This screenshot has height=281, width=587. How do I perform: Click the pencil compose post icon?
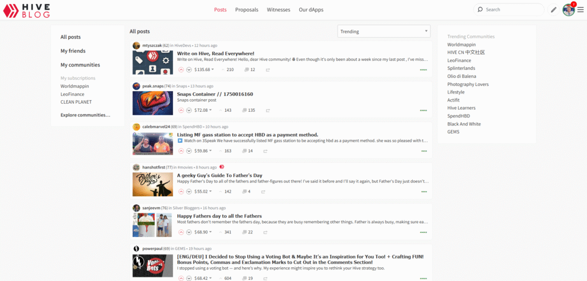click(x=553, y=10)
